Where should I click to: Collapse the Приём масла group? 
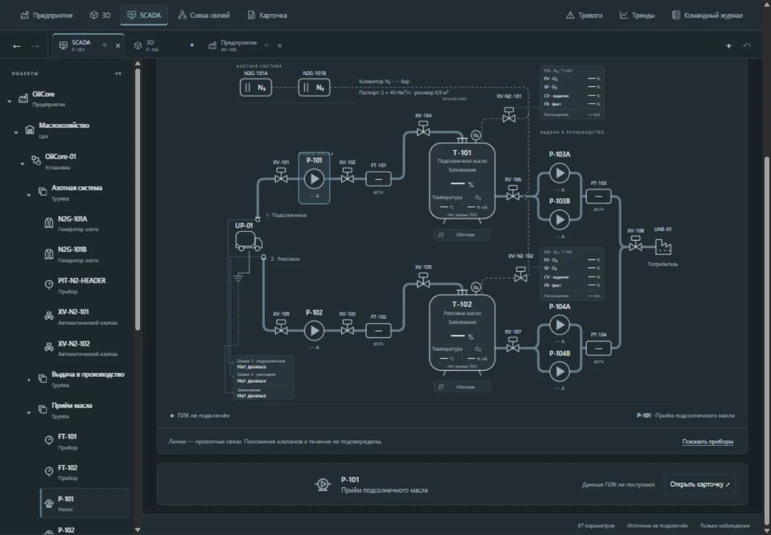pyautogui.click(x=29, y=412)
